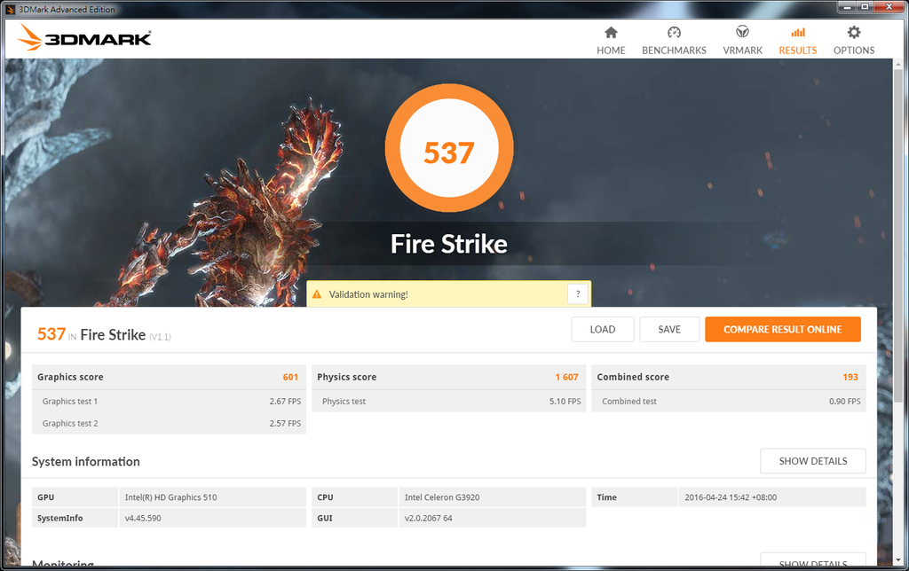This screenshot has width=909, height=571.
Task: Click the 3DMark logo in the header
Action: (x=85, y=38)
